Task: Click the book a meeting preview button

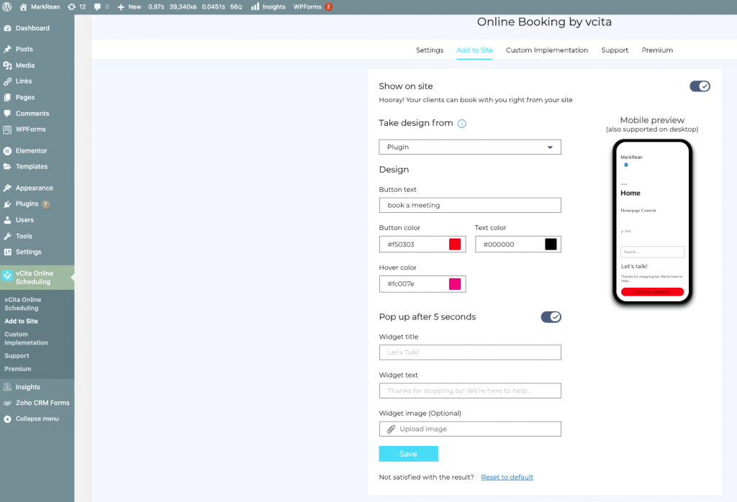Action: (652, 292)
